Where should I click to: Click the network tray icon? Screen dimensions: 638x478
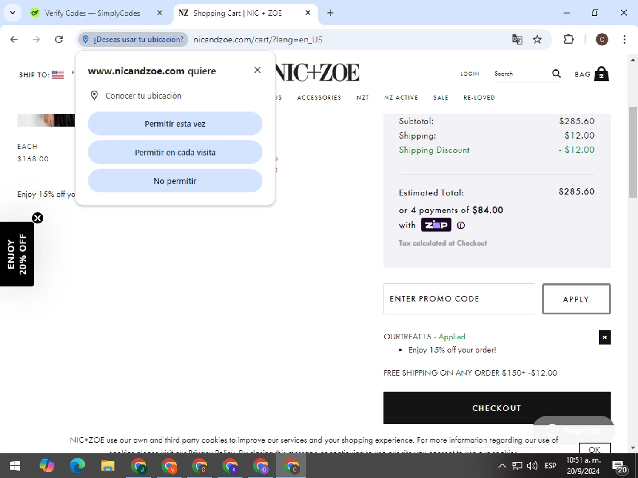click(x=517, y=466)
